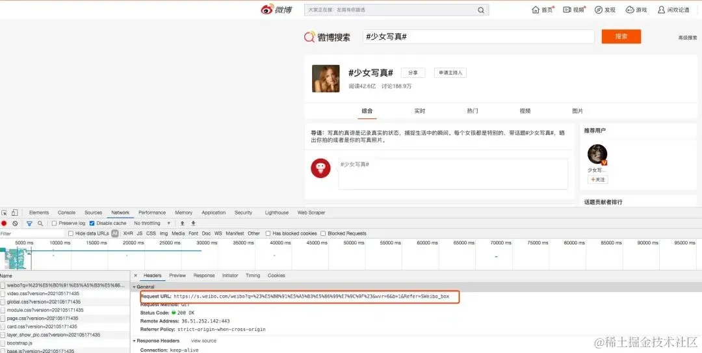Activate the DevTools inspect element icon
Viewport: 702px width, 353px height.
(4, 213)
